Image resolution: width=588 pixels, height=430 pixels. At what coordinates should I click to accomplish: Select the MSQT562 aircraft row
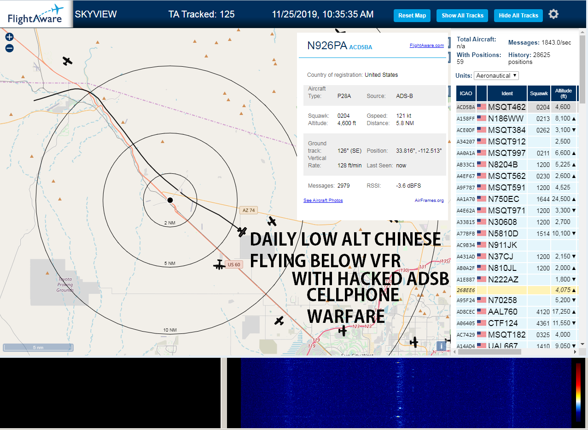(x=517, y=176)
